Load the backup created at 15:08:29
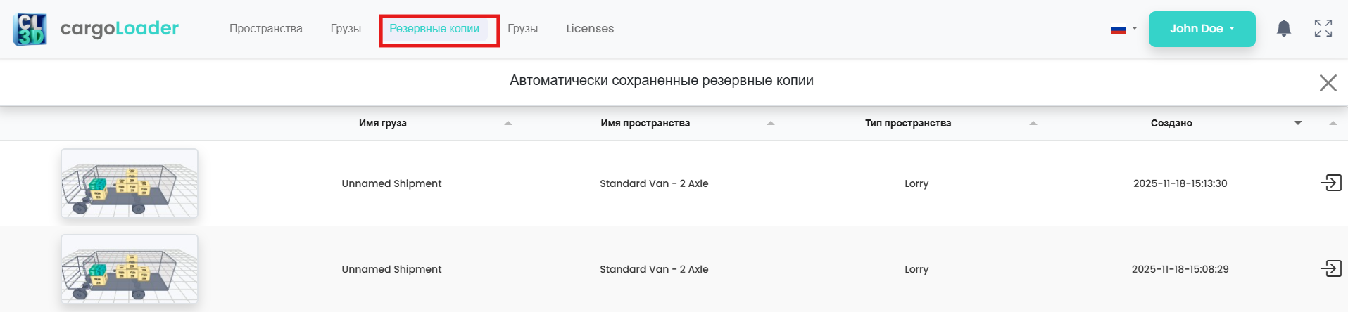The width and height of the screenshot is (1348, 312). coord(1330,268)
